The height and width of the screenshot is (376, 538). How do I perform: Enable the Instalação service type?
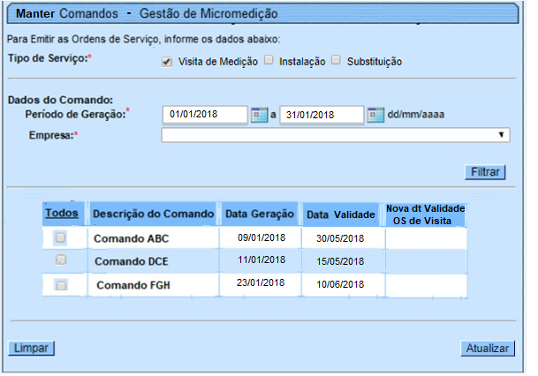click(269, 60)
